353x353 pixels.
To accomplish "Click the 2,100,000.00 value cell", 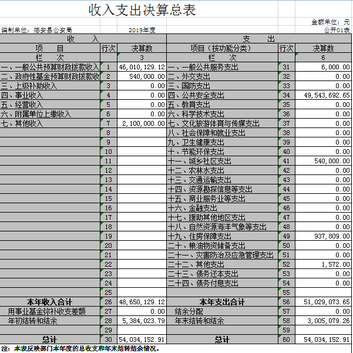I will click(142, 123).
